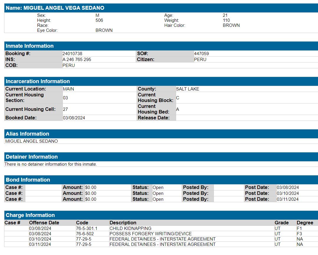Select current location value MAIN

coord(68,89)
